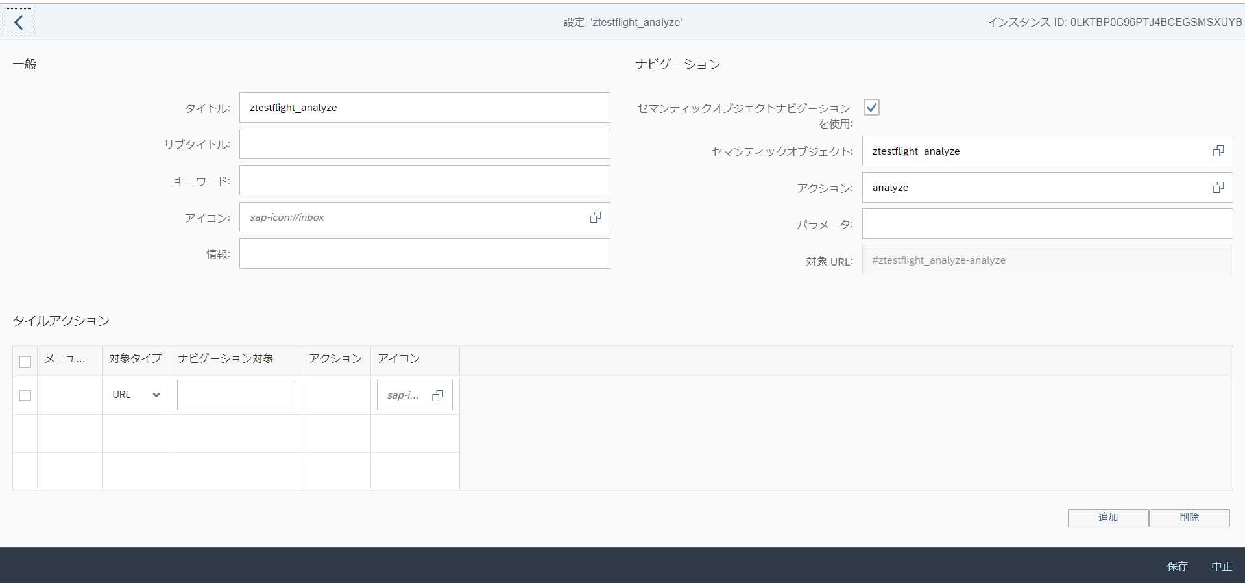This screenshot has height=583, width=1245.
Task: Click into the サブタイトル field
Action: coord(424,144)
